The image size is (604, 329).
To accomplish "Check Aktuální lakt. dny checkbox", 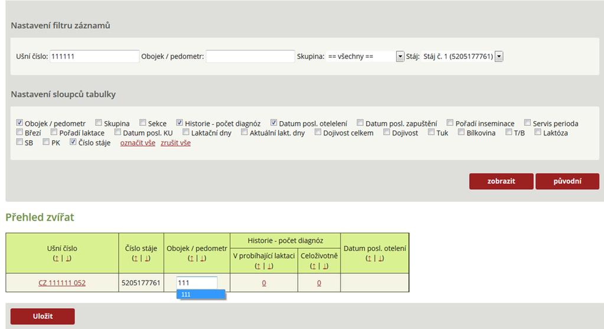I will click(244, 132).
